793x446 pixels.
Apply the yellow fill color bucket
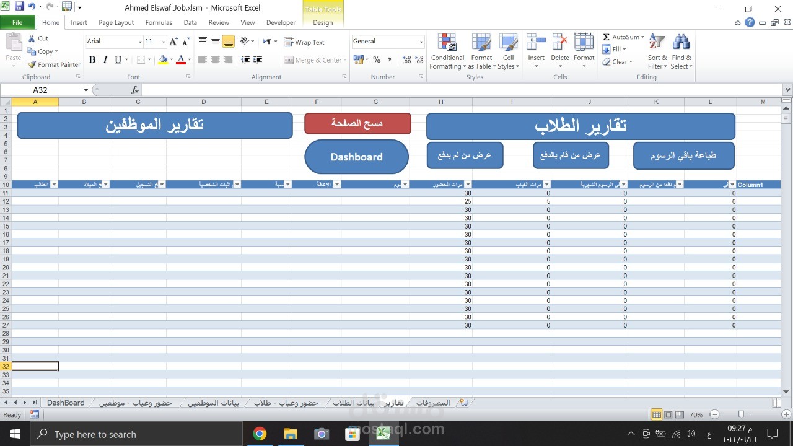pyautogui.click(x=163, y=60)
